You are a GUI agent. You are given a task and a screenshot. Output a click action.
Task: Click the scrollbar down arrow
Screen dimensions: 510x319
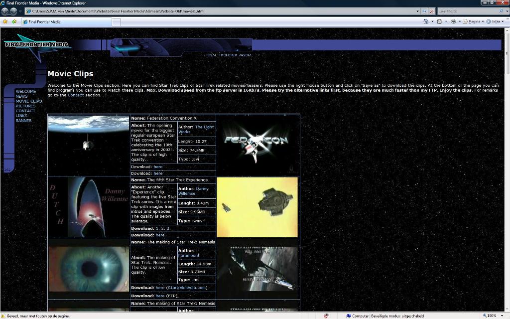tap(507, 310)
